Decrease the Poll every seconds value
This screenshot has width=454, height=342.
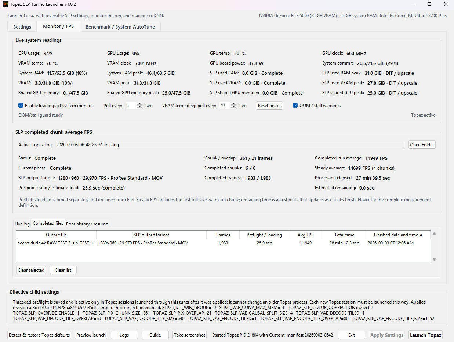(x=139, y=107)
